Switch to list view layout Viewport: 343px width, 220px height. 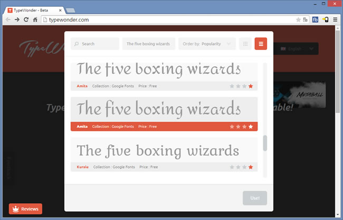click(261, 44)
